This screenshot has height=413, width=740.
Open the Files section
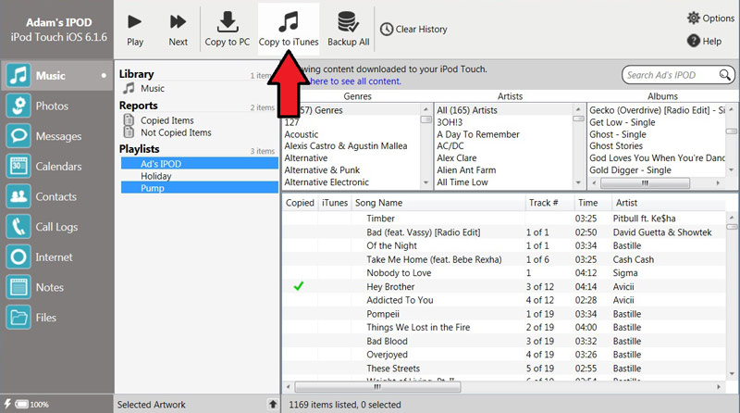(x=56, y=318)
